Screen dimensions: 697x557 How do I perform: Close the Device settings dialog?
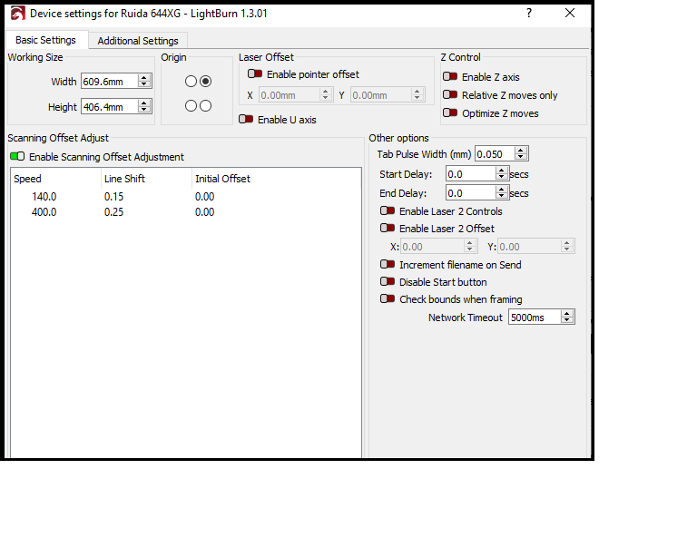(570, 13)
